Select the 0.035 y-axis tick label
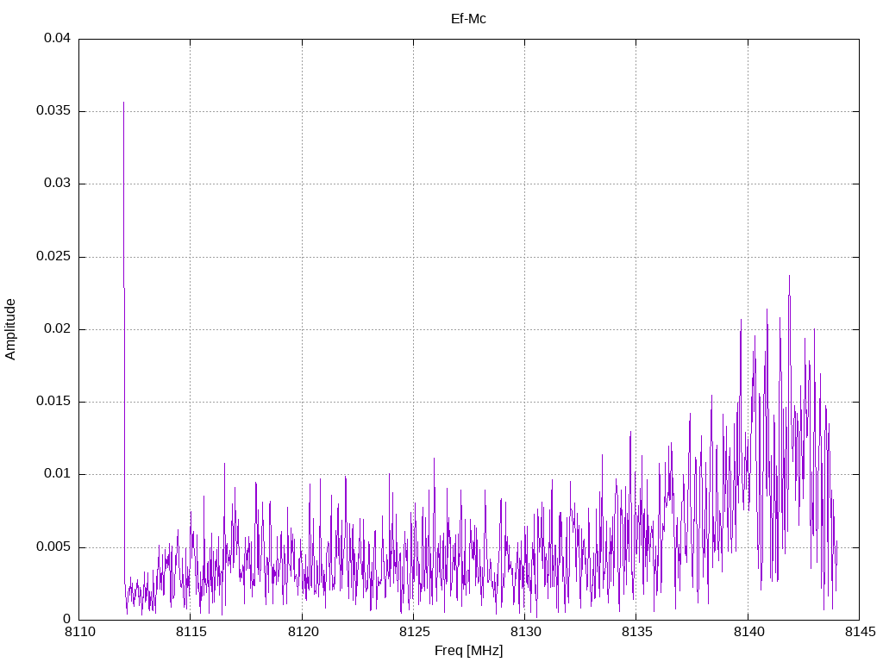 click(x=53, y=111)
